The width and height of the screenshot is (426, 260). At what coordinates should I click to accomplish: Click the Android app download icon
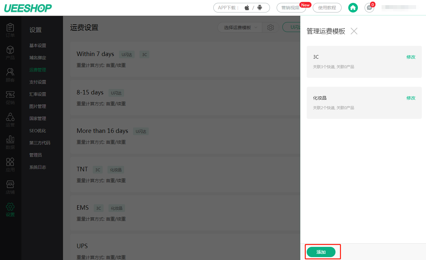pyautogui.click(x=260, y=8)
